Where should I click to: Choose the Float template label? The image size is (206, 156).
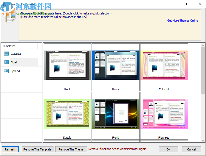click(14, 62)
